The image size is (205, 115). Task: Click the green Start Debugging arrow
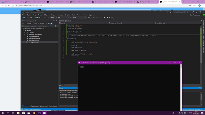click(x=71, y=18)
